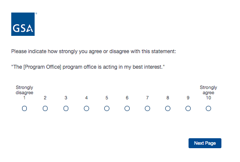The image size is (240, 162).
Task: Click the GSA logo
Action: [x=23, y=24]
